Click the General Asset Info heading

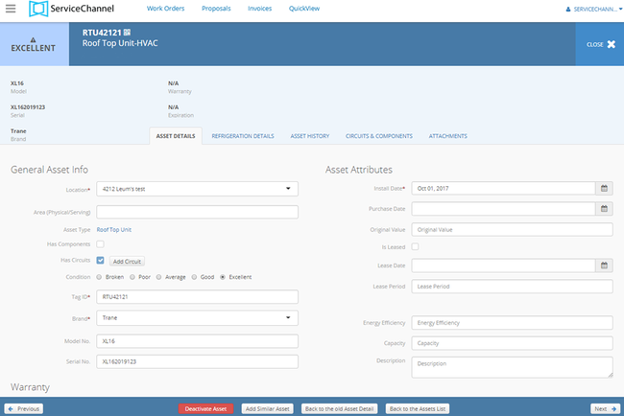point(49,170)
